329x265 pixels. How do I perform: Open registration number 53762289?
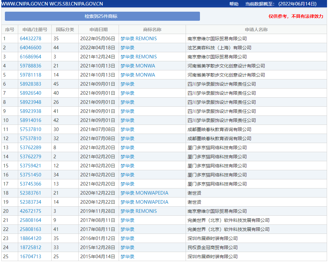[31, 148]
